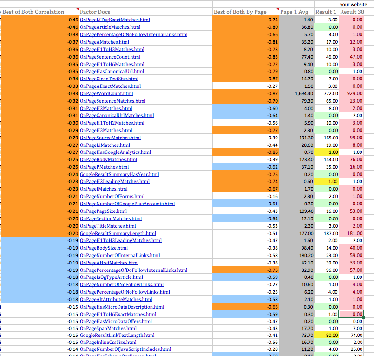Open the OnPagePercentageOfNoFollowLinks.html link
This screenshot has height=356, width=374.
click(x=125, y=292)
